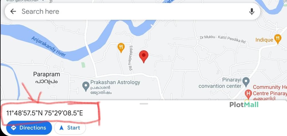The image size is (287, 136).
Task: Select the Pinarayi convention center pin
Action: point(246,82)
